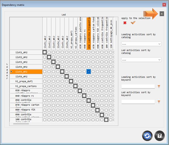Image resolution: width=169 pixels, height=145 pixels.
Task: Open Leading activities sort by catalog dropdown
Action: 141,44
